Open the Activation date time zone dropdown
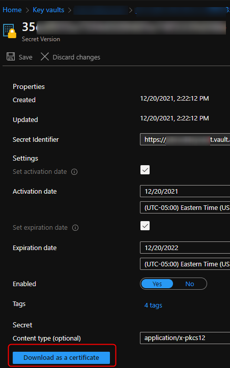This screenshot has width=230, height=368. click(x=185, y=207)
